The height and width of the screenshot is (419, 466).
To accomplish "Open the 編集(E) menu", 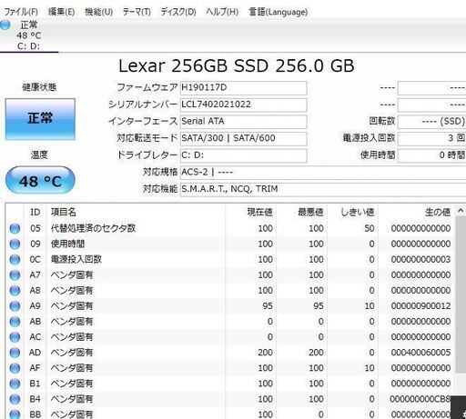I will [x=61, y=12].
